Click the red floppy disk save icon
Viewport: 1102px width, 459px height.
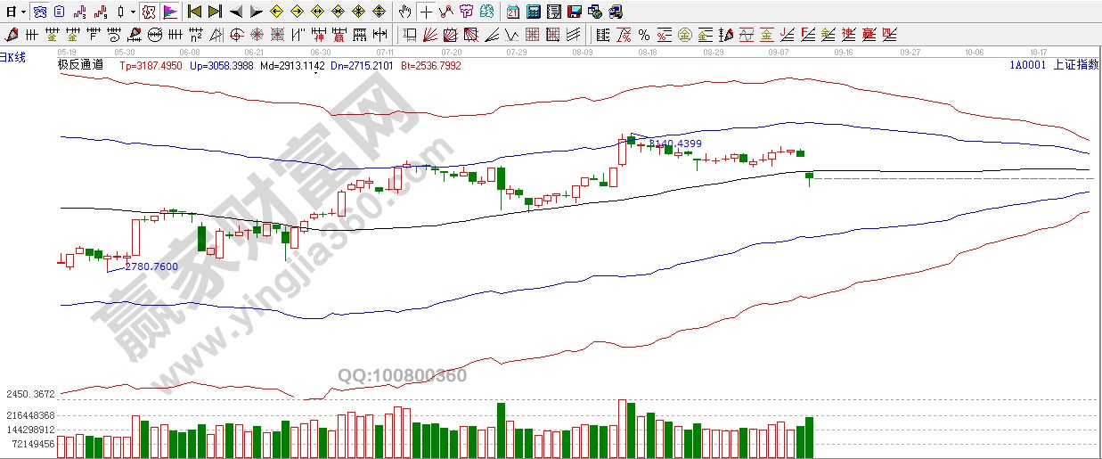(575, 12)
